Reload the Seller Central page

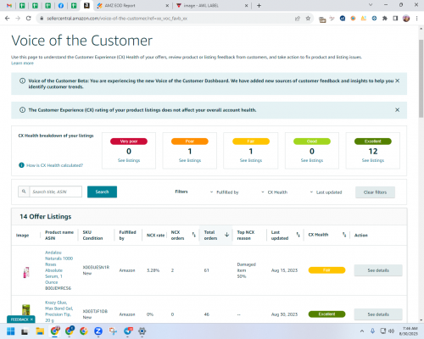[28, 19]
